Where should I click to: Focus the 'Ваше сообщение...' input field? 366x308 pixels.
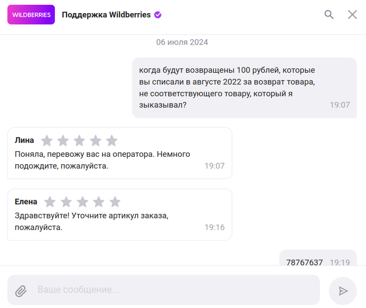pyautogui.click(x=163, y=290)
